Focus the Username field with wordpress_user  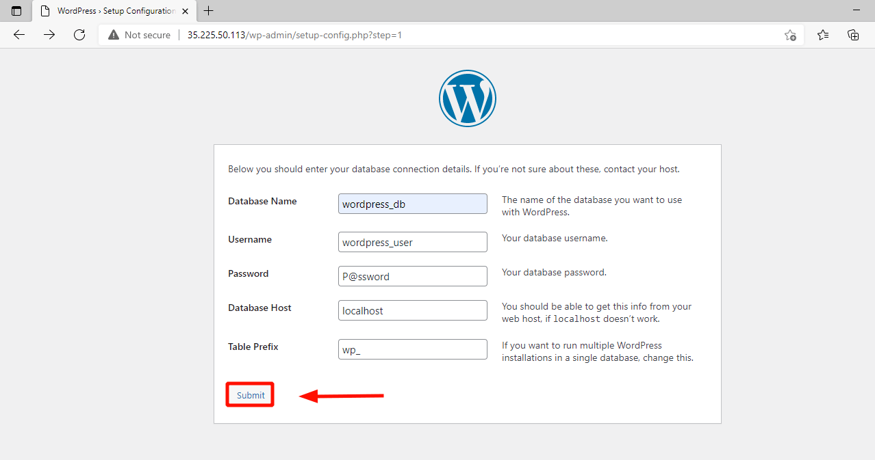point(413,242)
